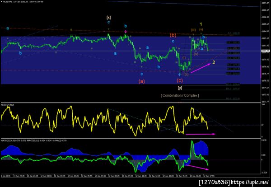Click the (ii) label beside the cyan arrow
The height and width of the screenshot is (187, 271).
click(186, 75)
